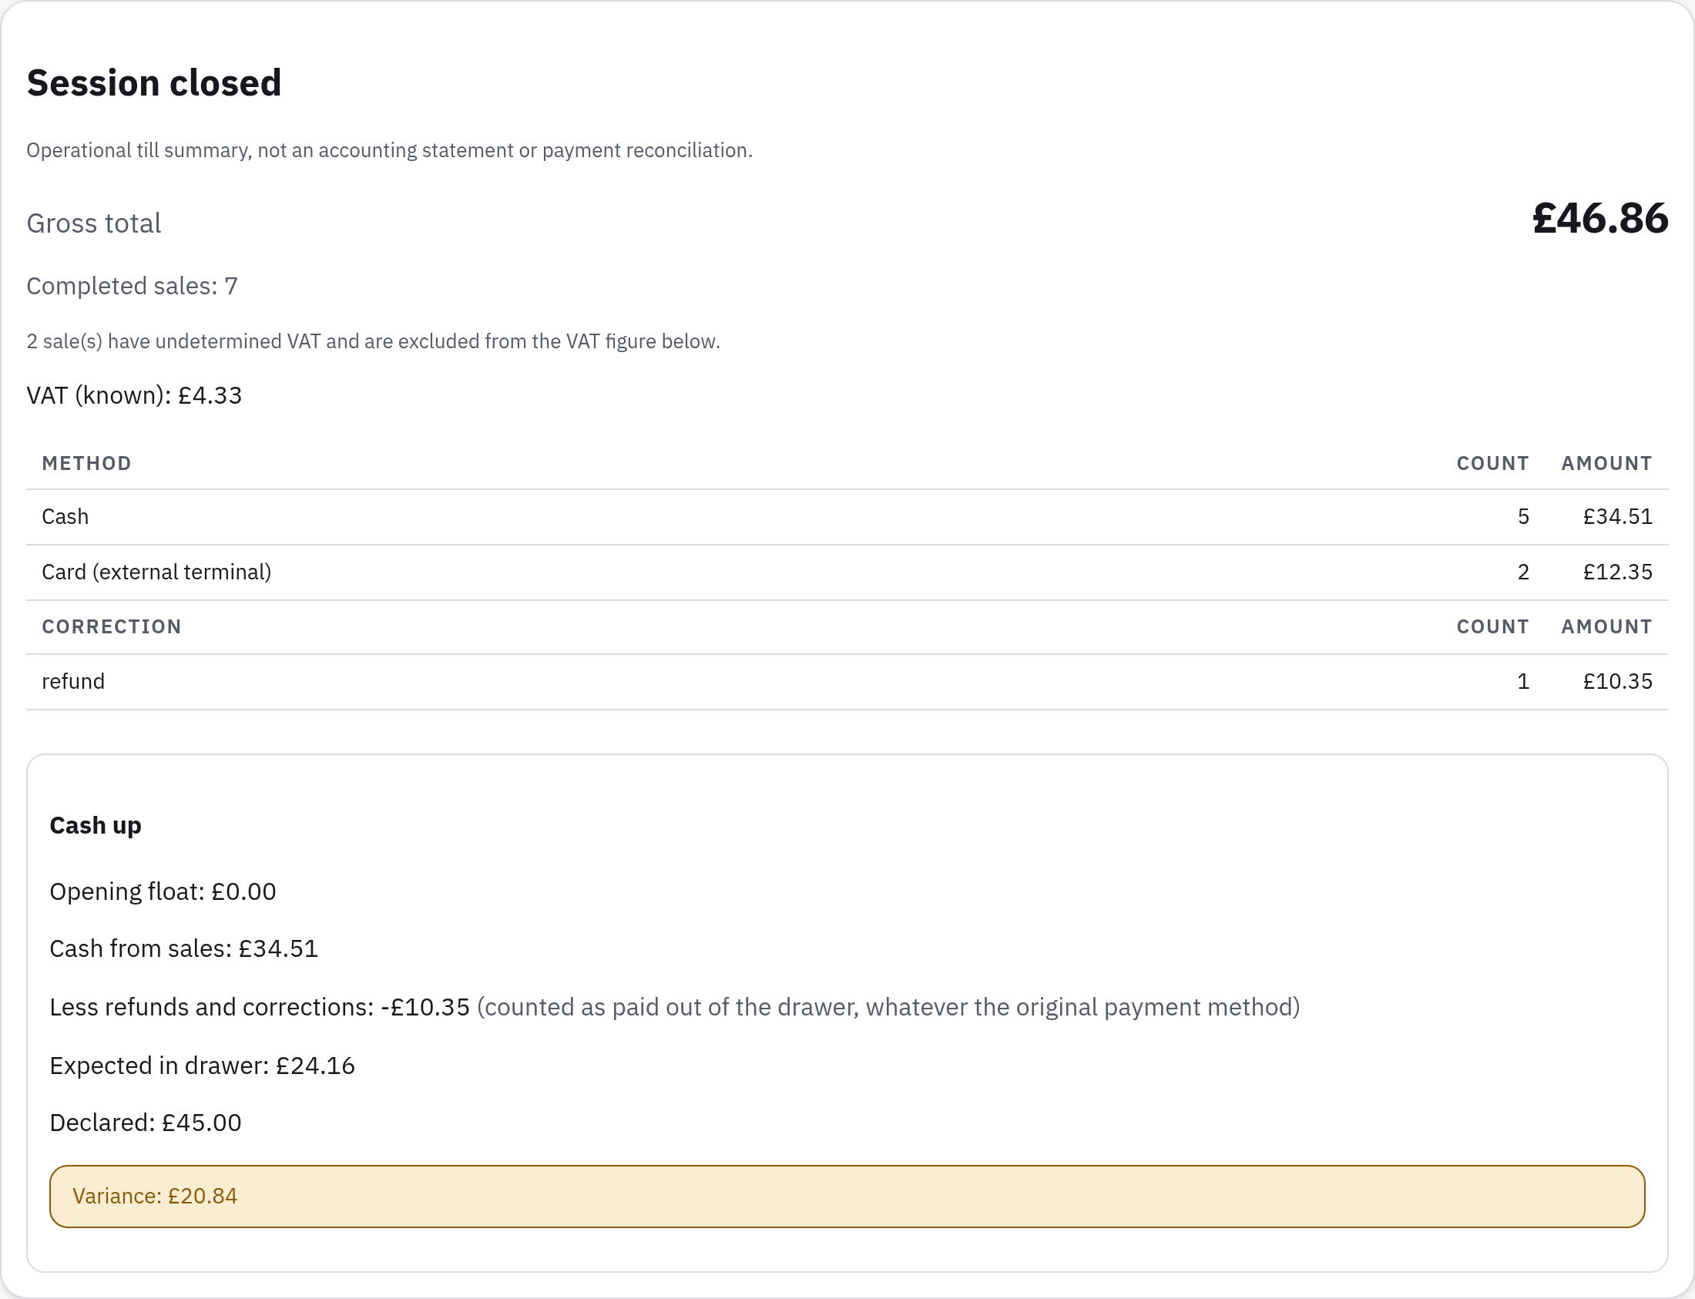Click the 'paid out of the drawer' note
This screenshot has height=1299, width=1695.
point(888,1008)
